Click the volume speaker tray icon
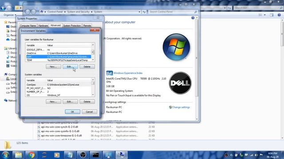This screenshot has height=159, width=284. [x=256, y=155]
